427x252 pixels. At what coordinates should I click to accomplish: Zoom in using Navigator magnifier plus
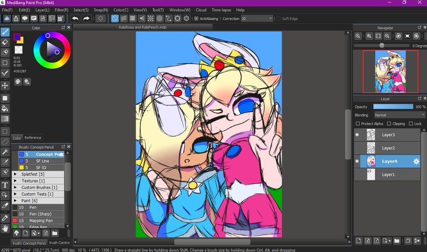[369, 36]
